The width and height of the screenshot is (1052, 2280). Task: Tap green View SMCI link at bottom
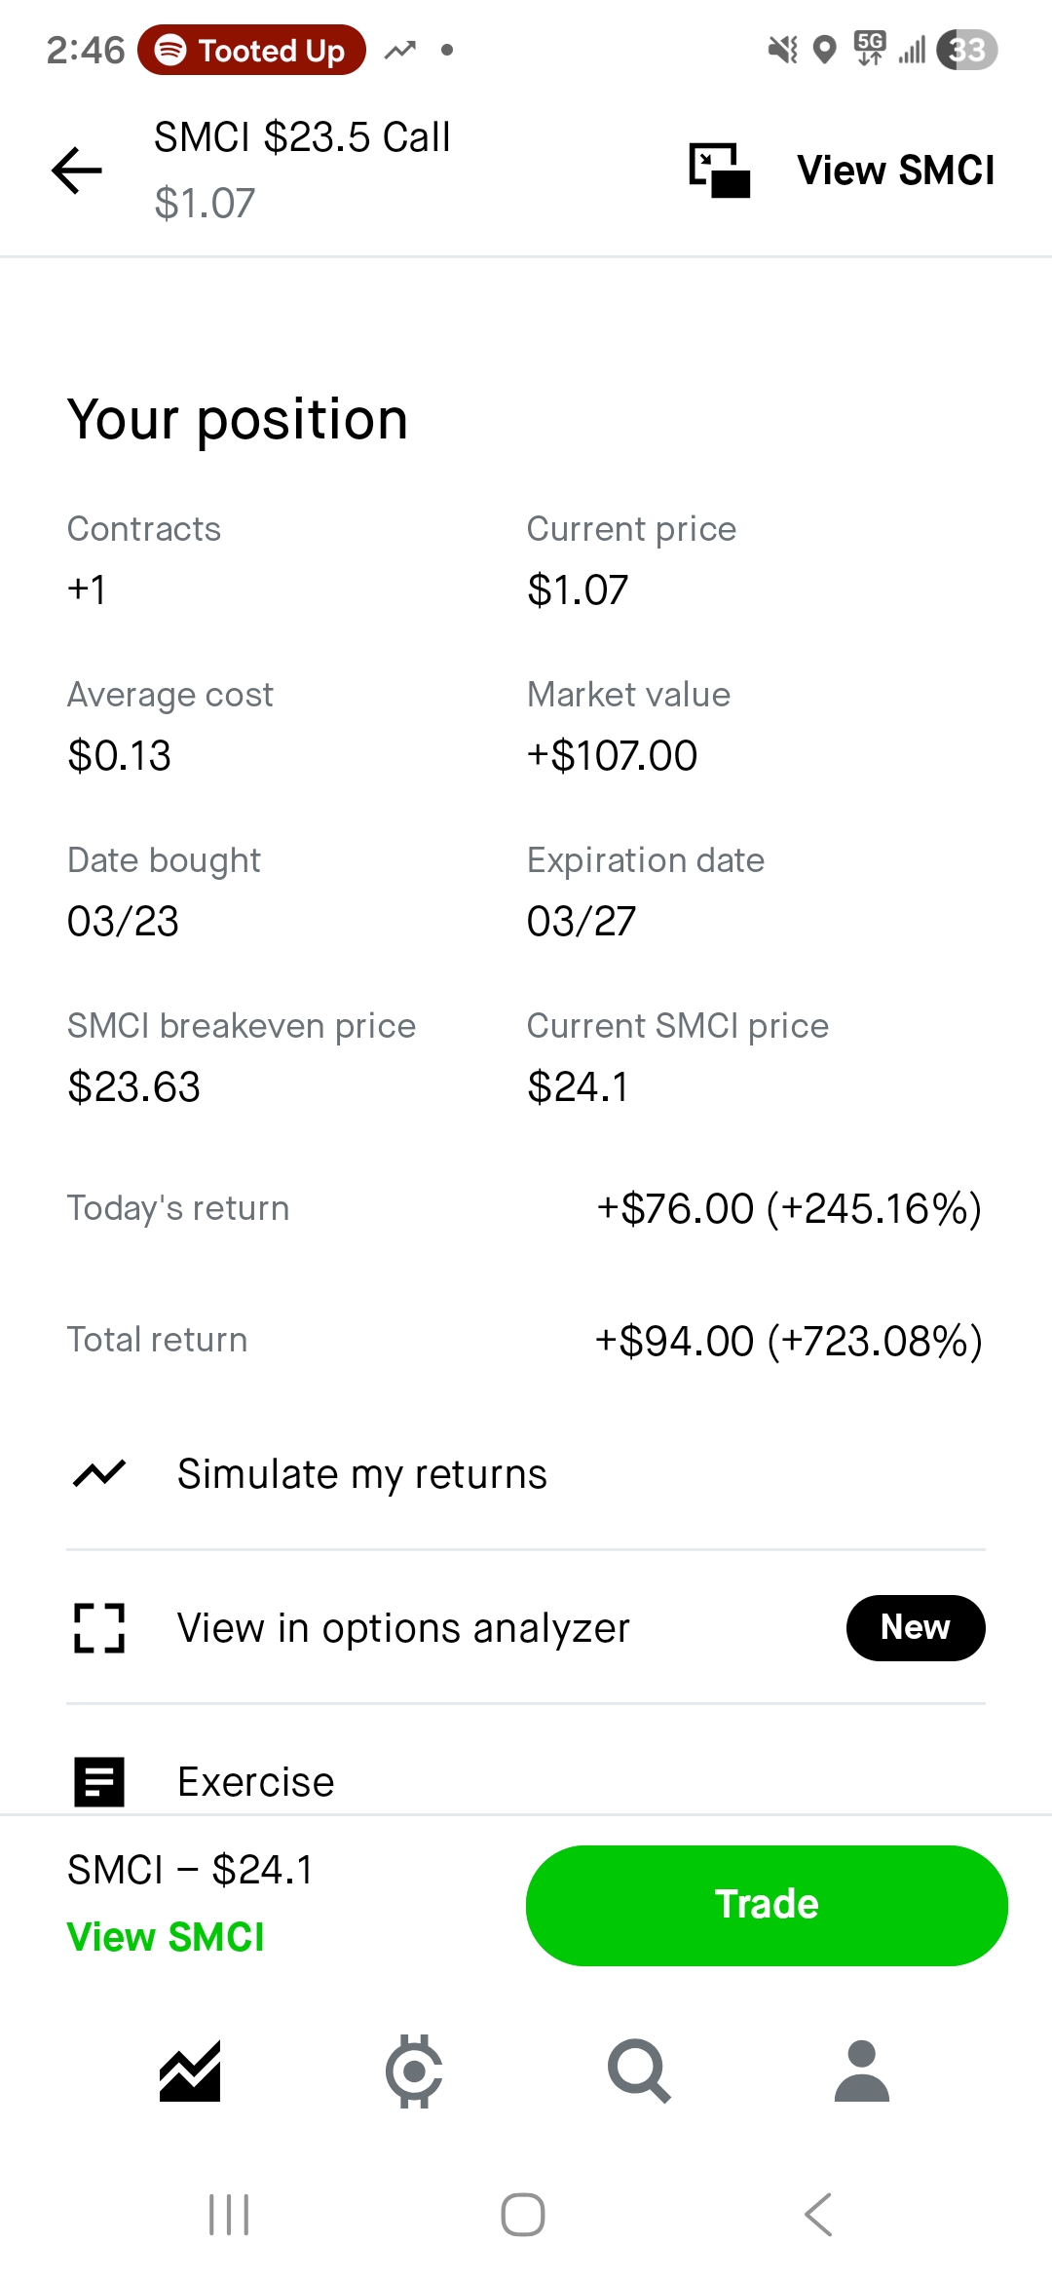tap(166, 1937)
